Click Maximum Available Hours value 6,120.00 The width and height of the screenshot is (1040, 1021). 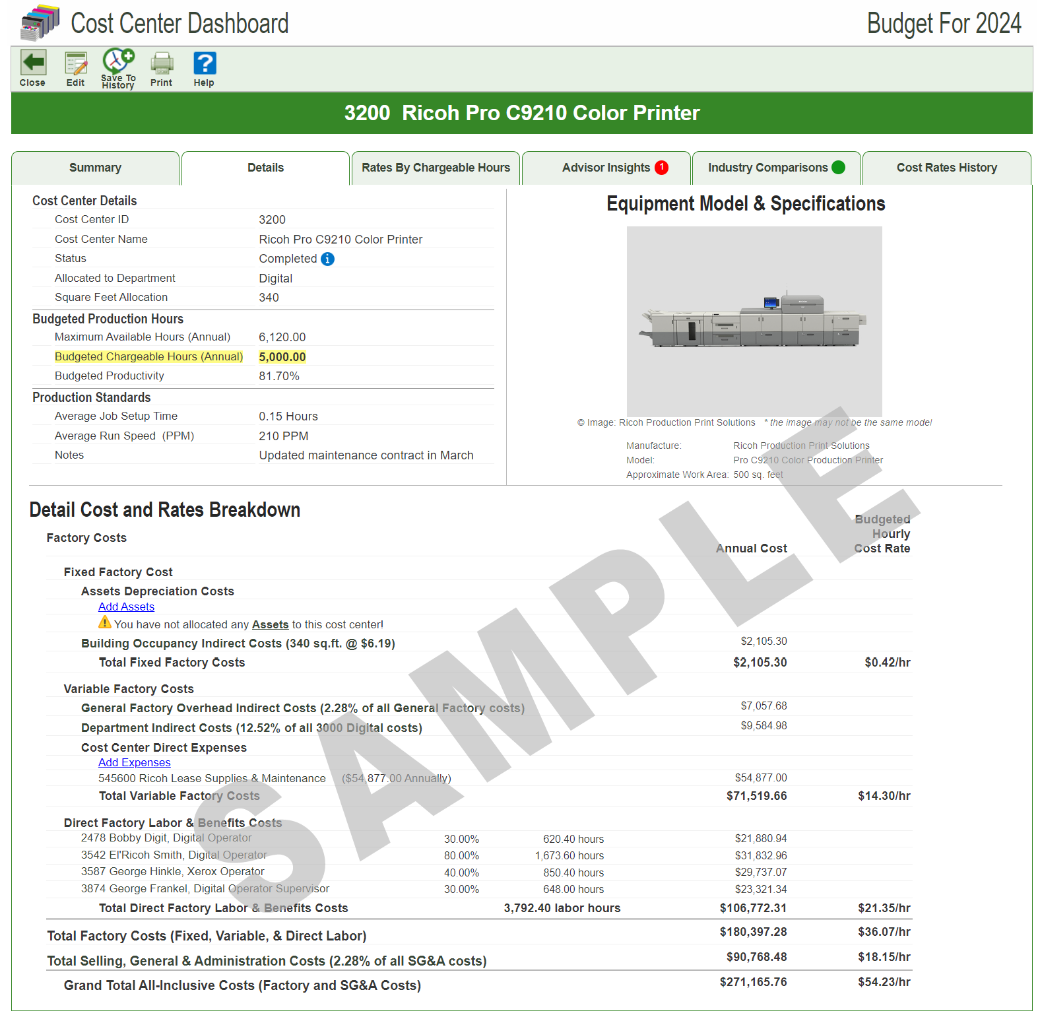click(x=282, y=337)
